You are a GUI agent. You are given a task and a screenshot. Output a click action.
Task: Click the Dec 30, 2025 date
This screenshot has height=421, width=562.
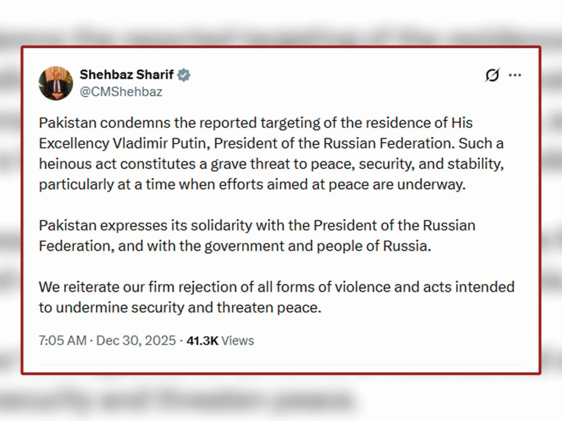(x=136, y=340)
